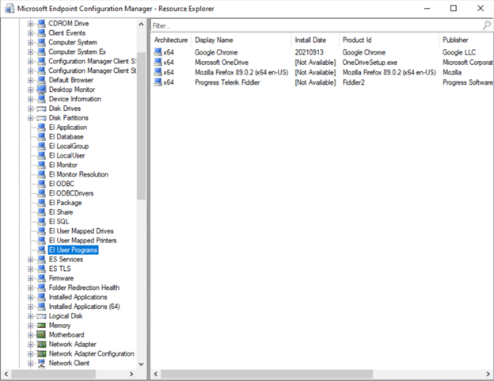The image size is (494, 381).
Task: Sort by the Publisher column header
Action: (466, 40)
